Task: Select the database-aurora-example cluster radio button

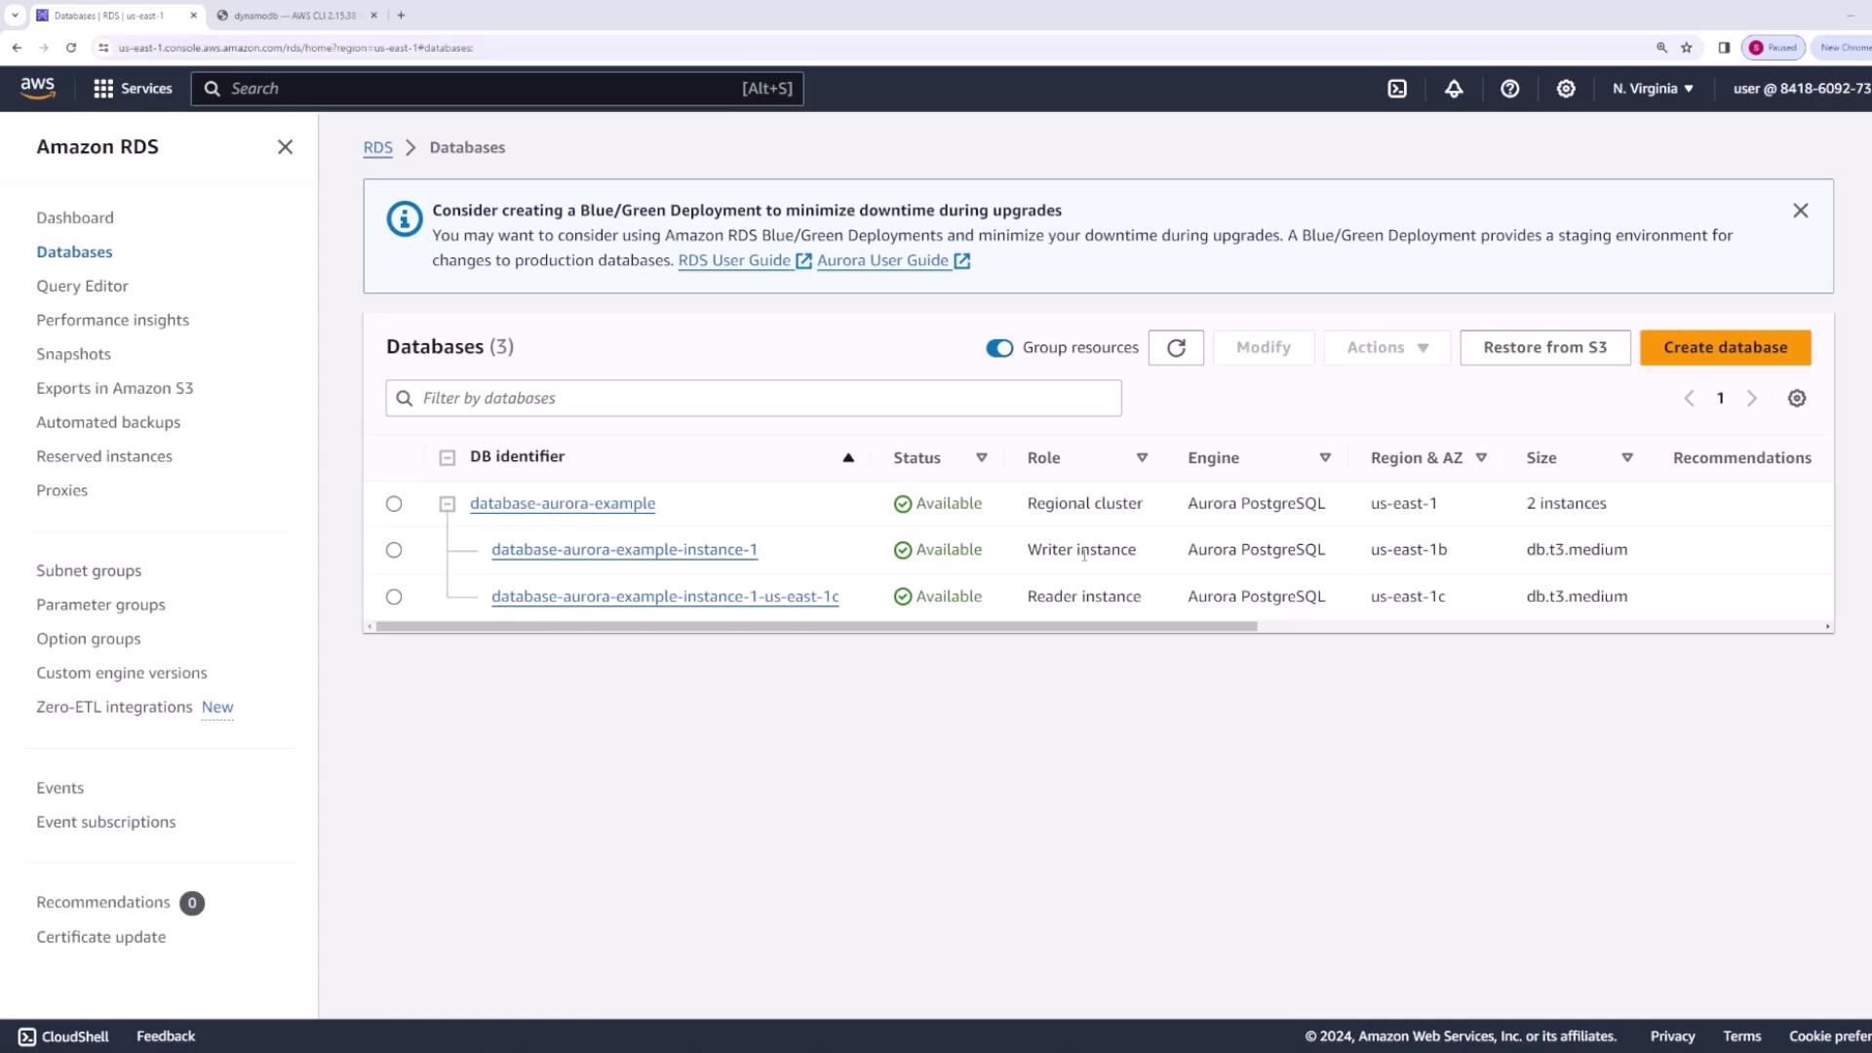Action: click(394, 504)
